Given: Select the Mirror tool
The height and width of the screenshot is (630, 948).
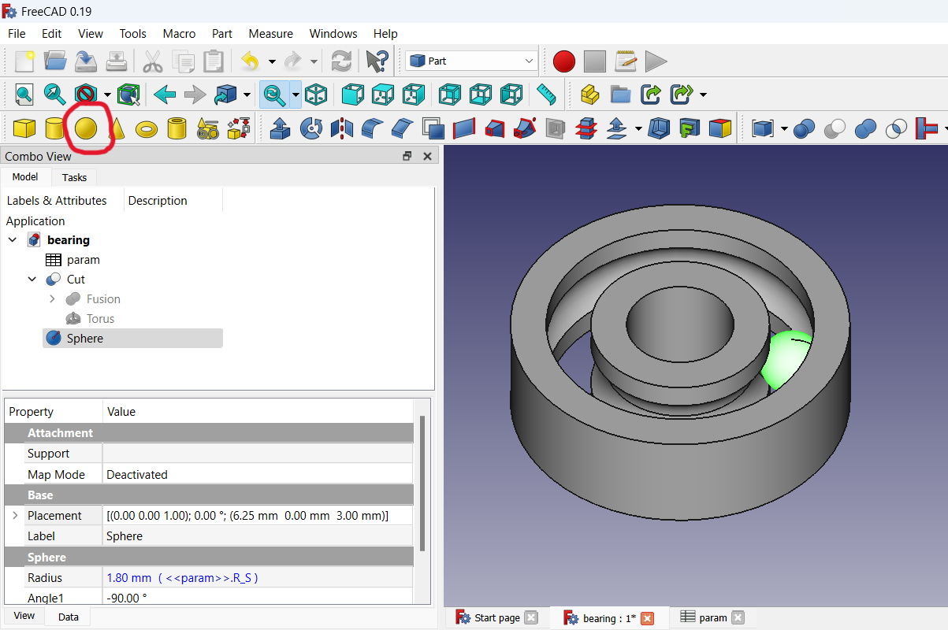Looking at the screenshot, I should click(x=341, y=128).
